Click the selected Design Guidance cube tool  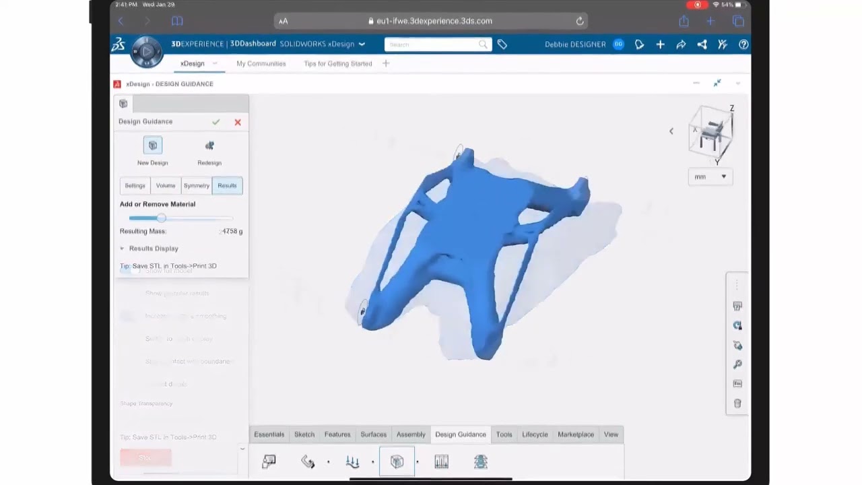click(x=397, y=461)
